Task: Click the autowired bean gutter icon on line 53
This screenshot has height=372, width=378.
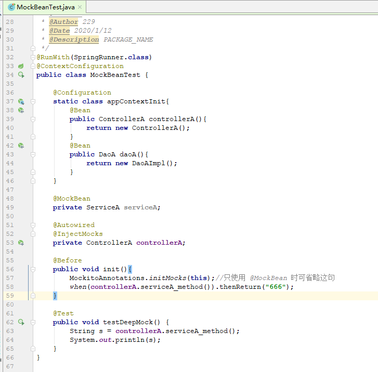Action: click(21, 243)
